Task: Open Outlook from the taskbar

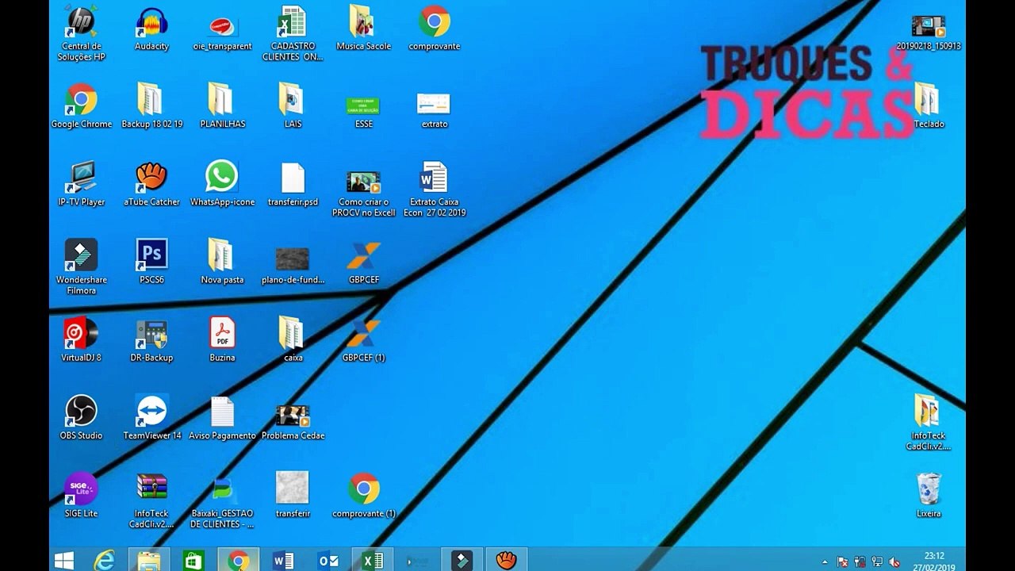Action: (327, 560)
